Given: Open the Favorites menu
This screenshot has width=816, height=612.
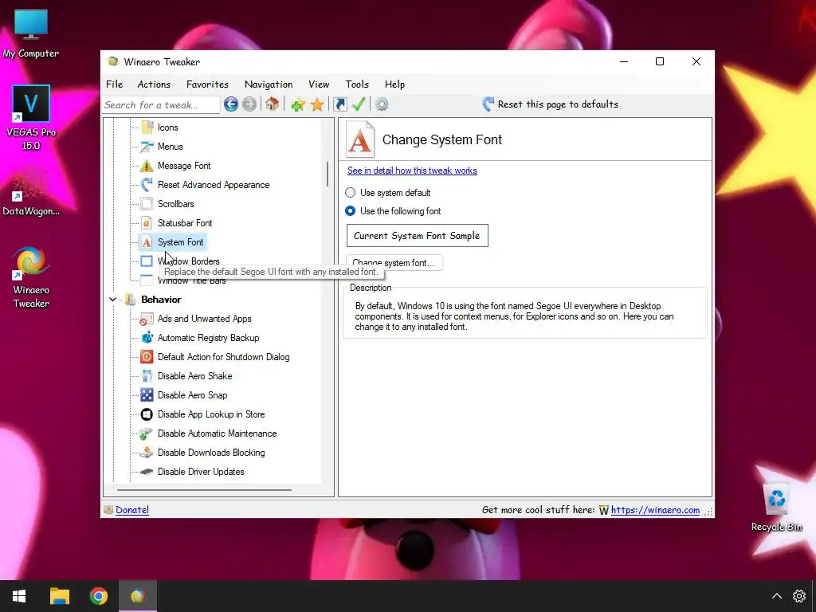Looking at the screenshot, I should pyautogui.click(x=208, y=84).
